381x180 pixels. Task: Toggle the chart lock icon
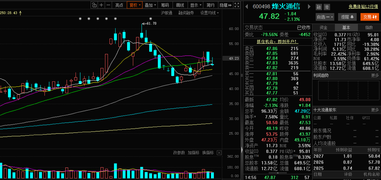94,5
